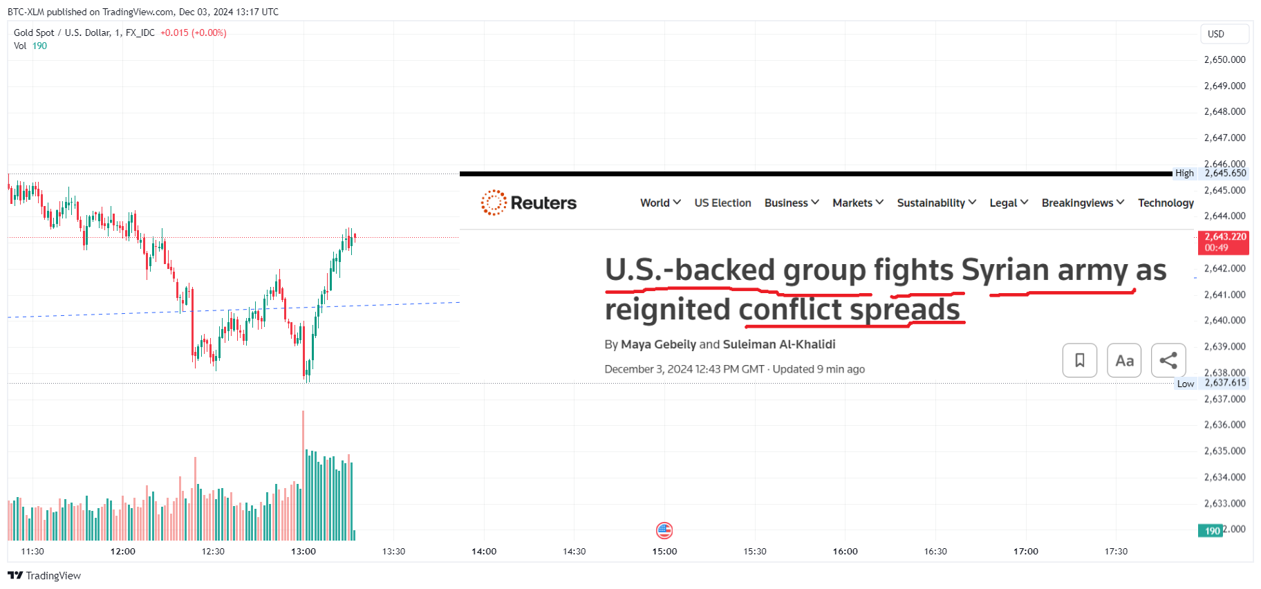The width and height of the screenshot is (1261, 589).
Task: Expand the World menu
Action: tap(660, 203)
